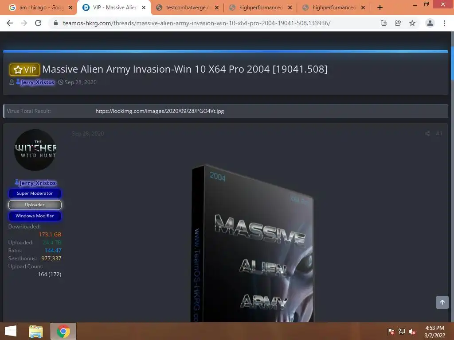Click the padlock site info icon
Screen dimensions: 454x340
point(56,23)
